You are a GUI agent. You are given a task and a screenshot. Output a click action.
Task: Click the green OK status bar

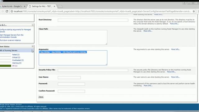(6, 66)
